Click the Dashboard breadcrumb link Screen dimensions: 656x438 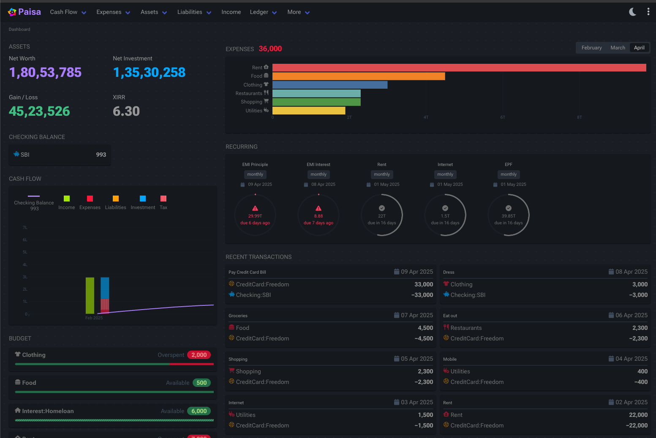pyautogui.click(x=19, y=30)
